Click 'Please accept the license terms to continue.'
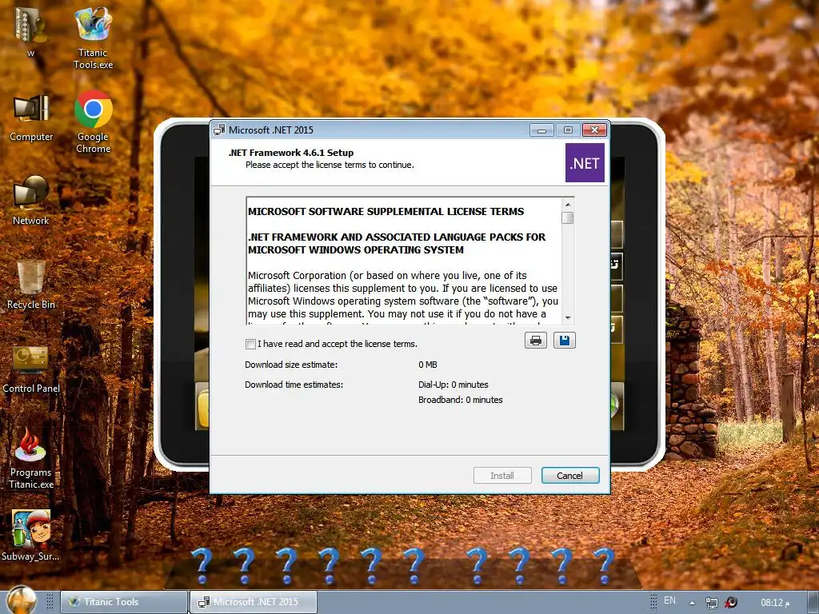 click(330, 165)
